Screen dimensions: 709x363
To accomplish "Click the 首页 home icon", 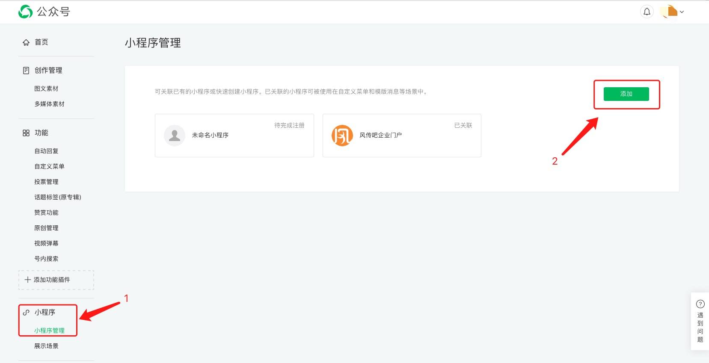I will pyautogui.click(x=26, y=42).
